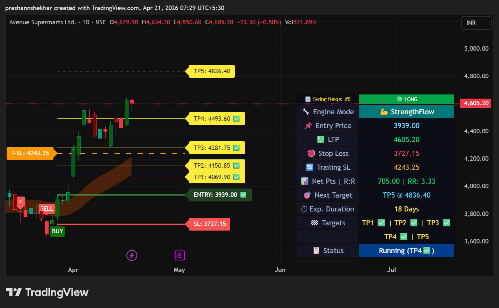Click the refresh icon beside Trailing SL

[x=309, y=167]
